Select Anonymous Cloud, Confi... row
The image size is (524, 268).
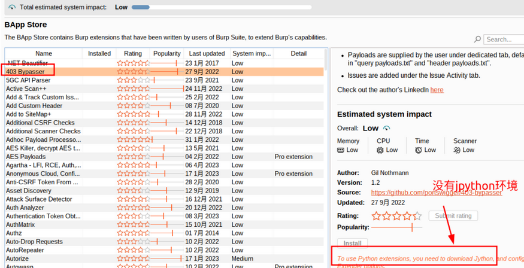click(164, 173)
